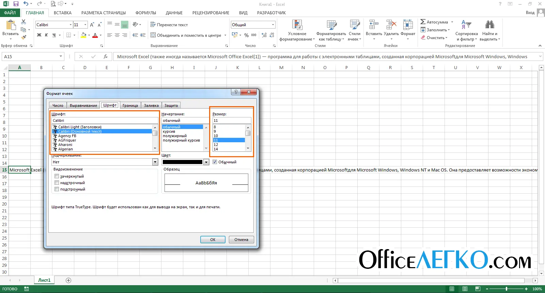
Task: Click the Decrease Decimal icon
Action: pos(272,35)
